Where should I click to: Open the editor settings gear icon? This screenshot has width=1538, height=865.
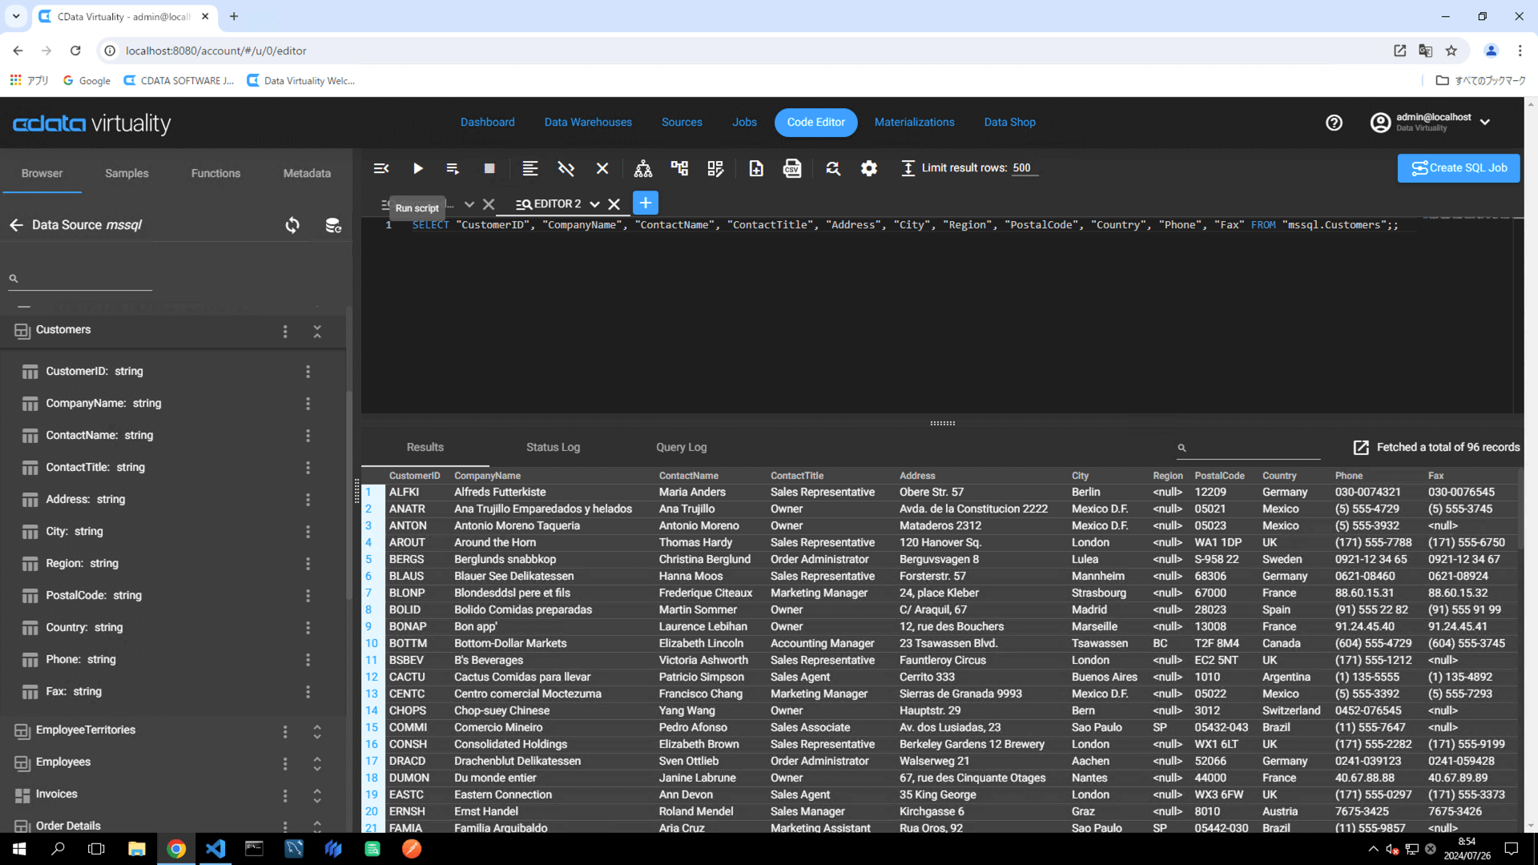[868, 168]
